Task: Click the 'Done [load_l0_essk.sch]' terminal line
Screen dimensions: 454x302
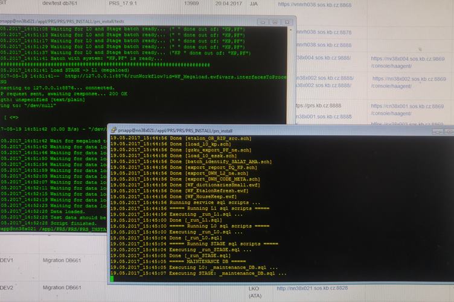Action: [x=173, y=156]
